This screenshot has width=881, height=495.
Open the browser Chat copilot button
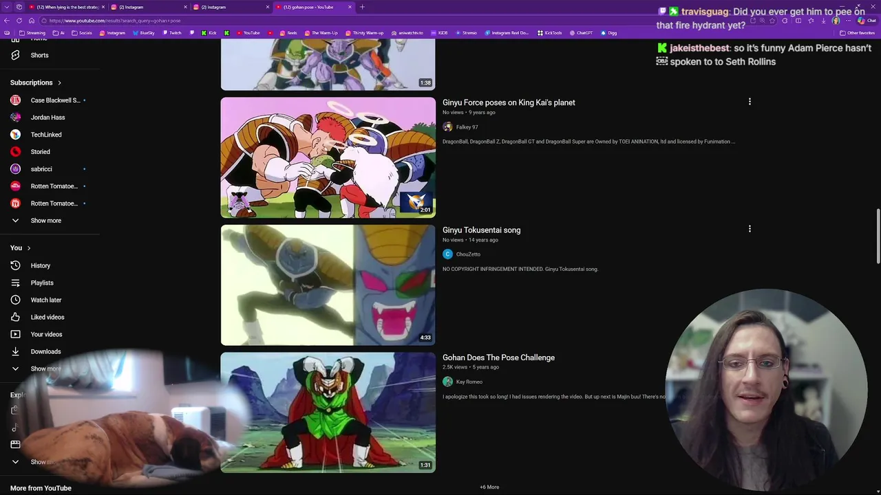coord(867,21)
